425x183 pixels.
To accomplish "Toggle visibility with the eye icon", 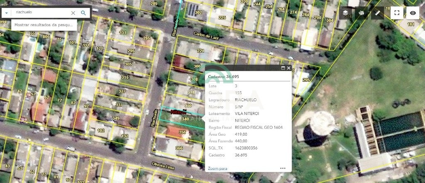I will [x=413, y=13].
